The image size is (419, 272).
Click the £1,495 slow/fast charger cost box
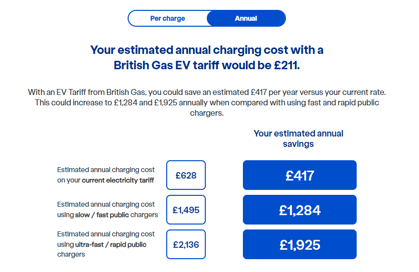pyautogui.click(x=186, y=210)
